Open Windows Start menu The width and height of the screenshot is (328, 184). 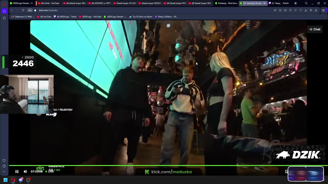5,180
